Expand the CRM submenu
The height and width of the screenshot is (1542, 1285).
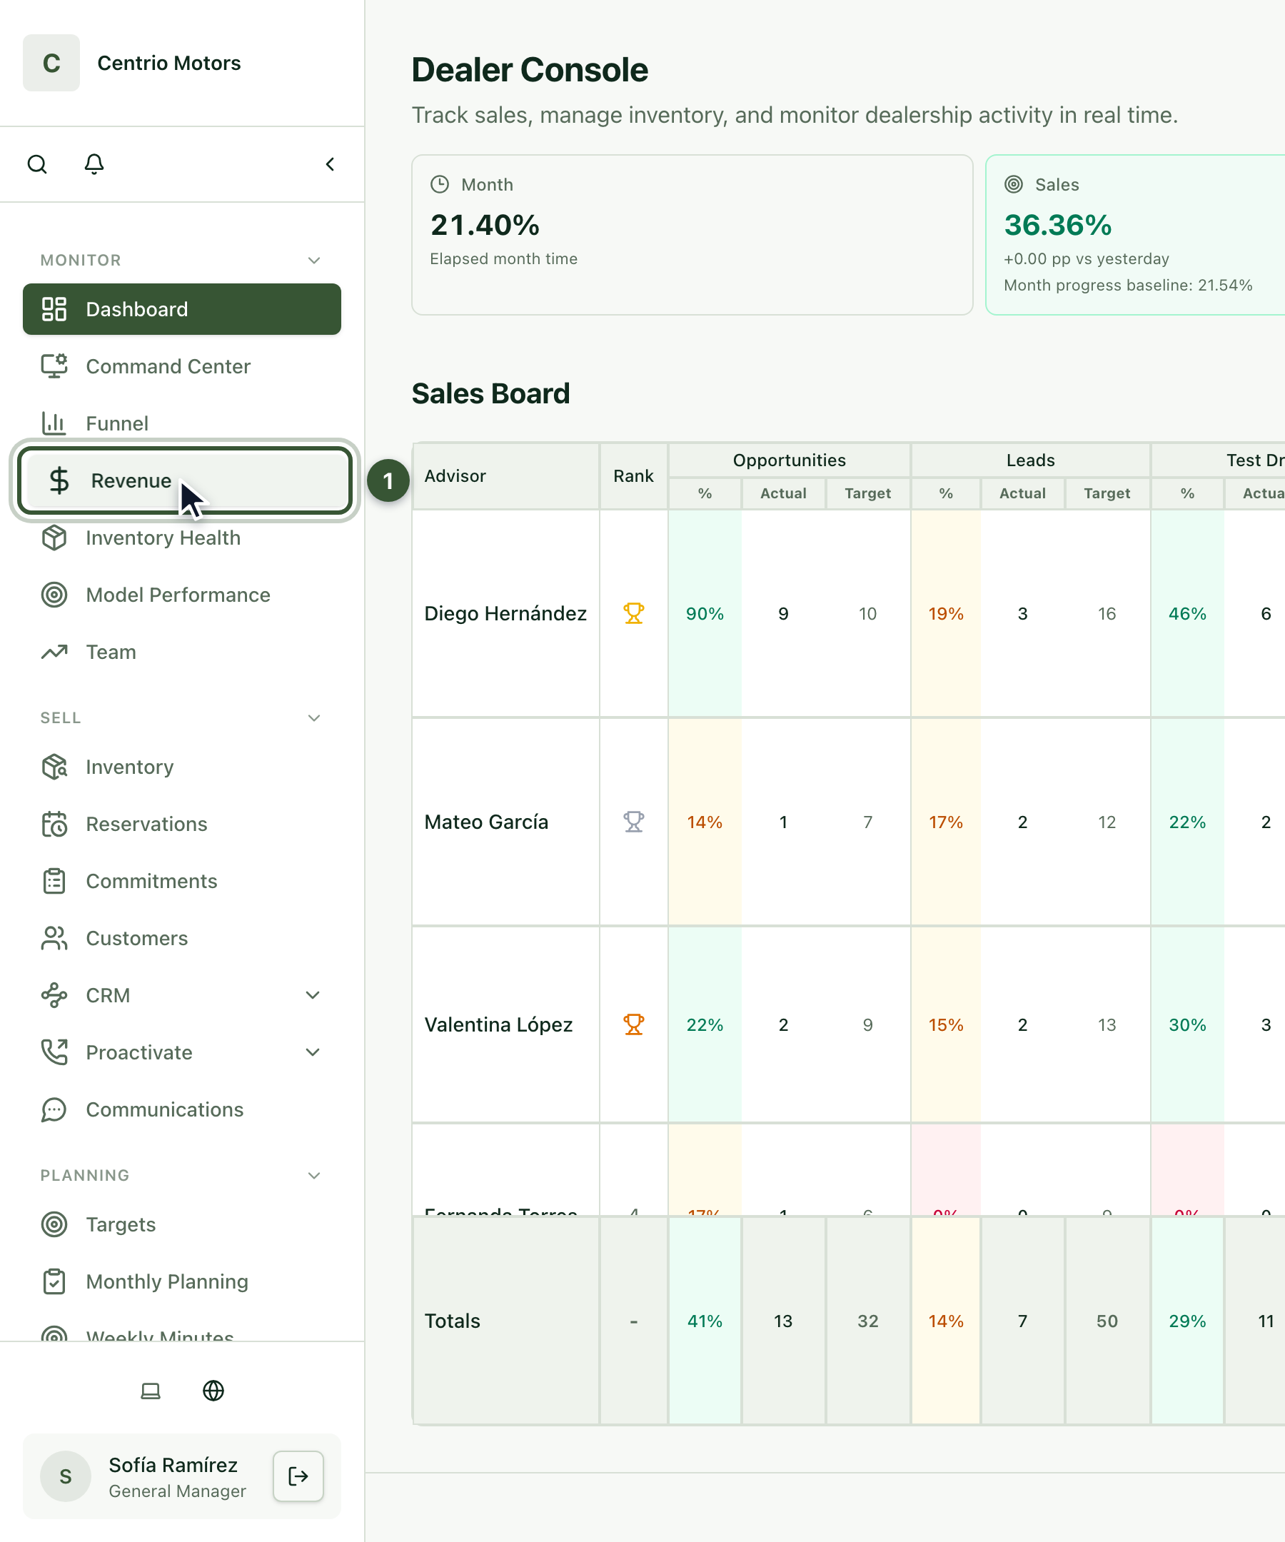313,995
